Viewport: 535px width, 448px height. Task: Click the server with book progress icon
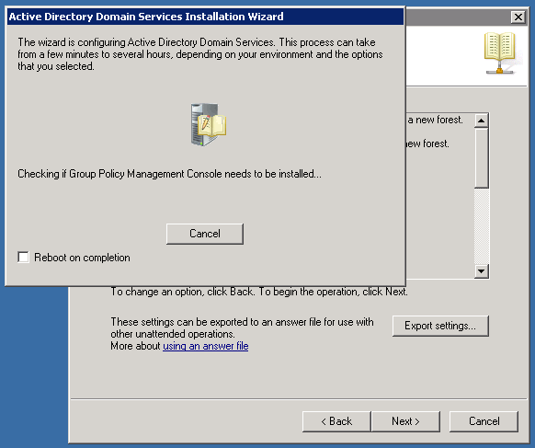click(208, 125)
